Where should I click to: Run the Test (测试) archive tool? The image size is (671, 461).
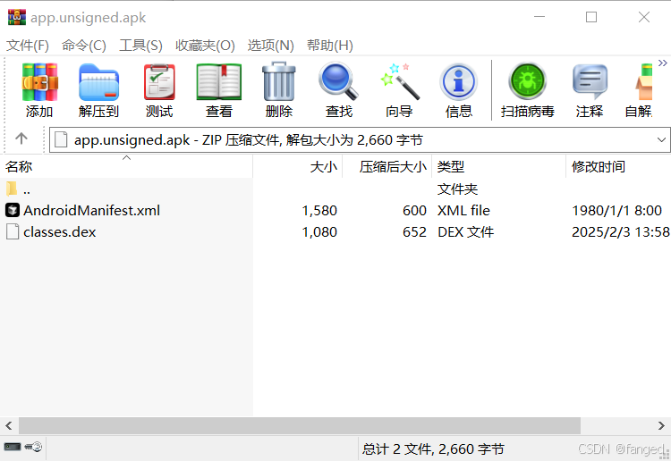coord(159,82)
